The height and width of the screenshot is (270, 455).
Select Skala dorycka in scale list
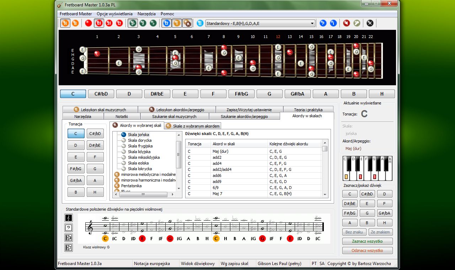(136, 140)
